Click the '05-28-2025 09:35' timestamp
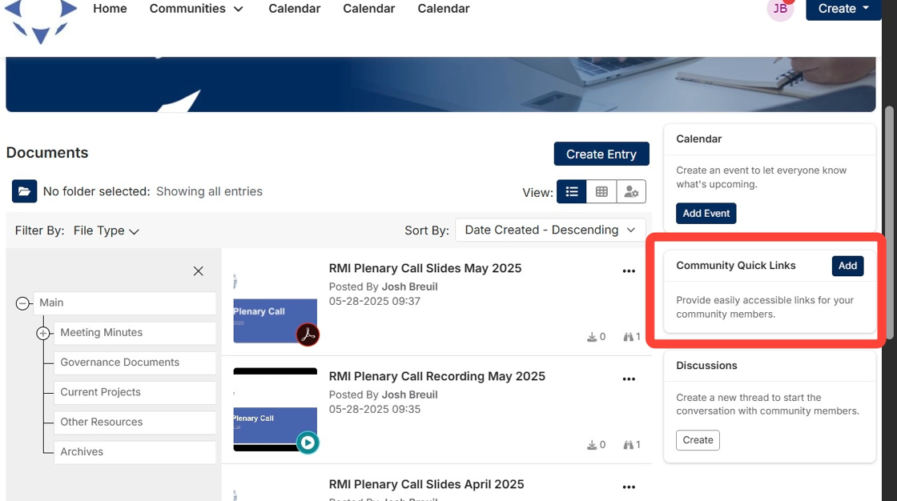Image resolution: width=897 pixels, height=501 pixels. click(x=375, y=410)
